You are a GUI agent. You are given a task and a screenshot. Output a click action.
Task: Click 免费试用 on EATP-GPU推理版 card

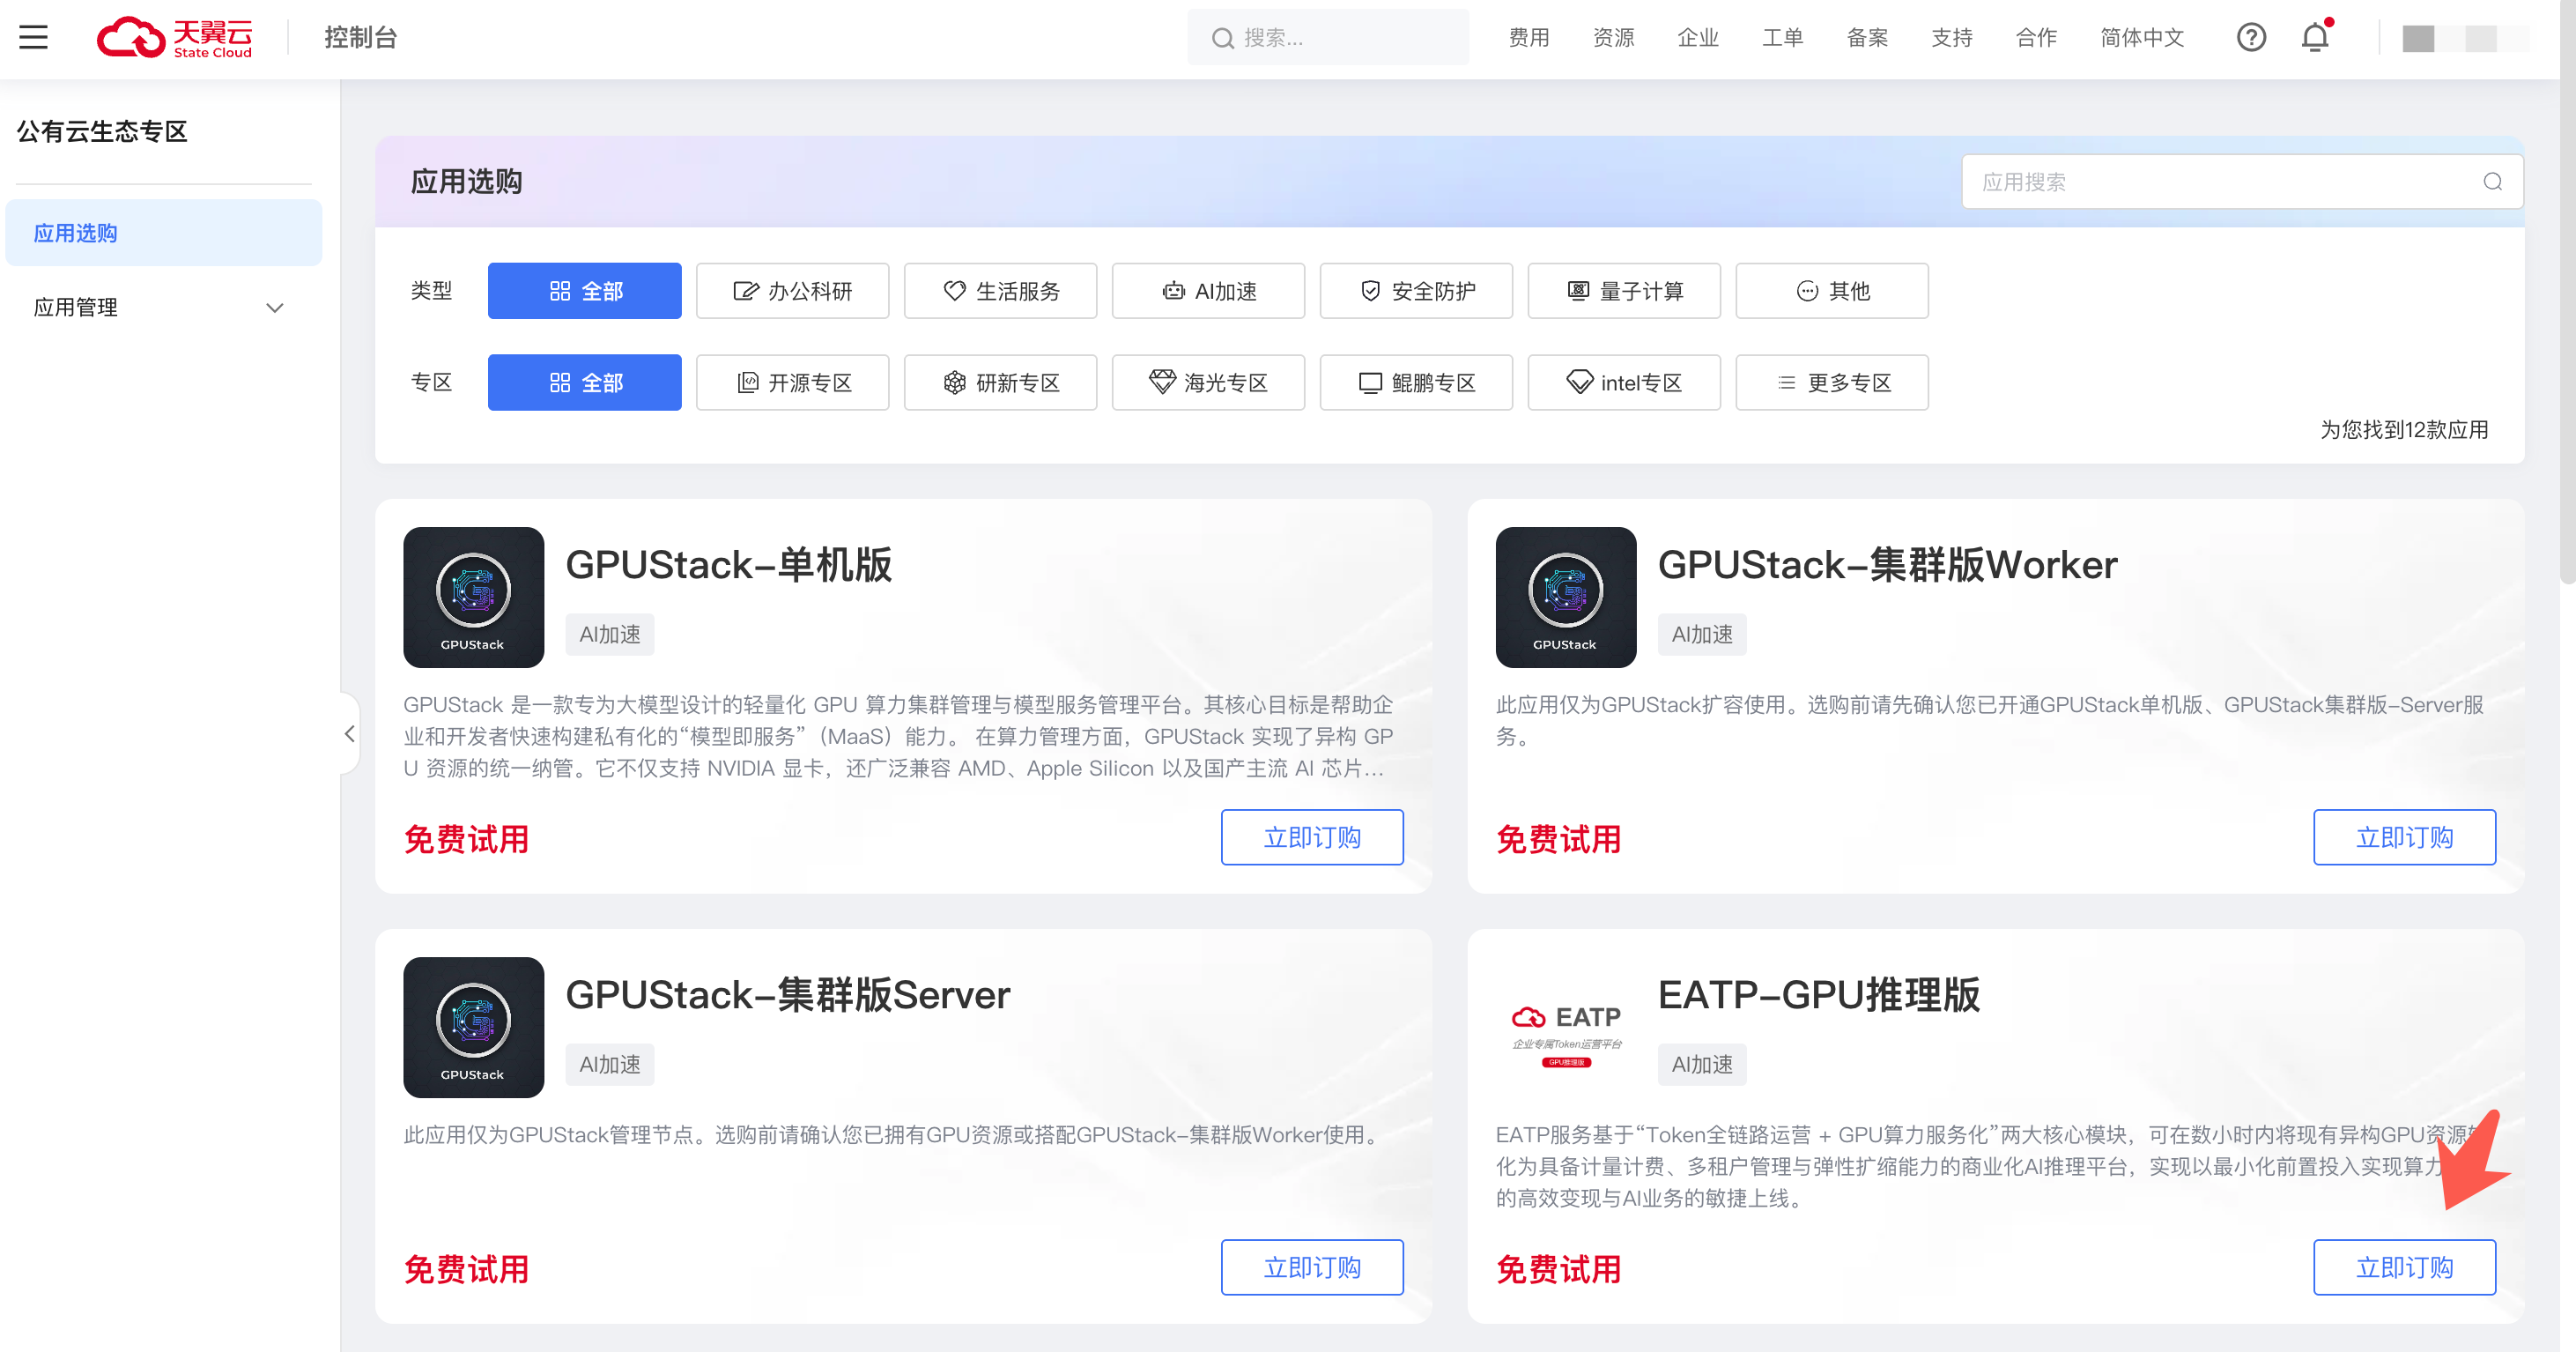(1558, 1269)
